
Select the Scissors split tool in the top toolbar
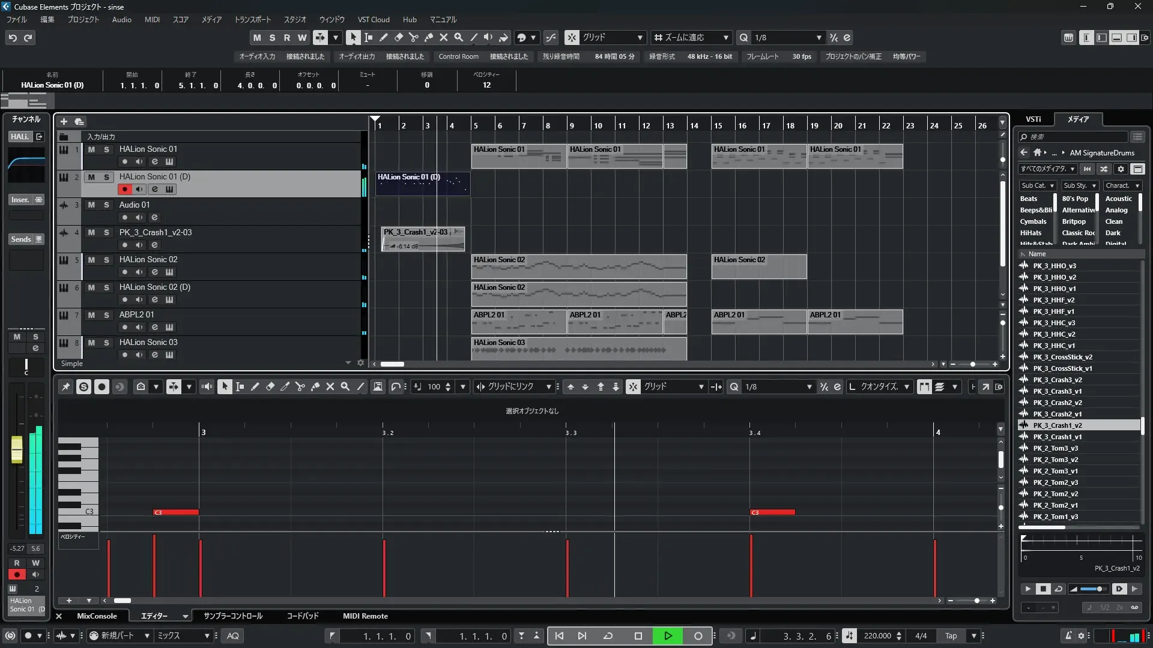[413, 37]
